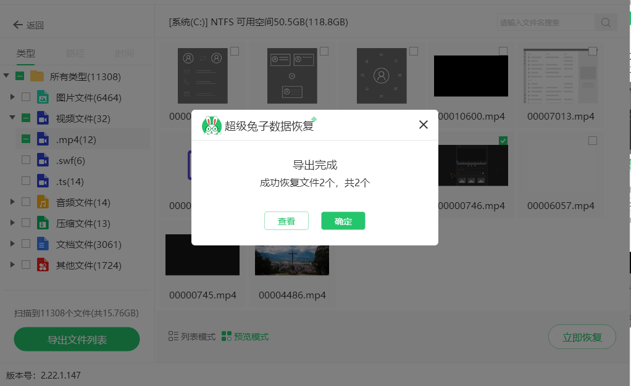Open the 时间 tab
This screenshot has height=386, width=631.
(x=124, y=54)
